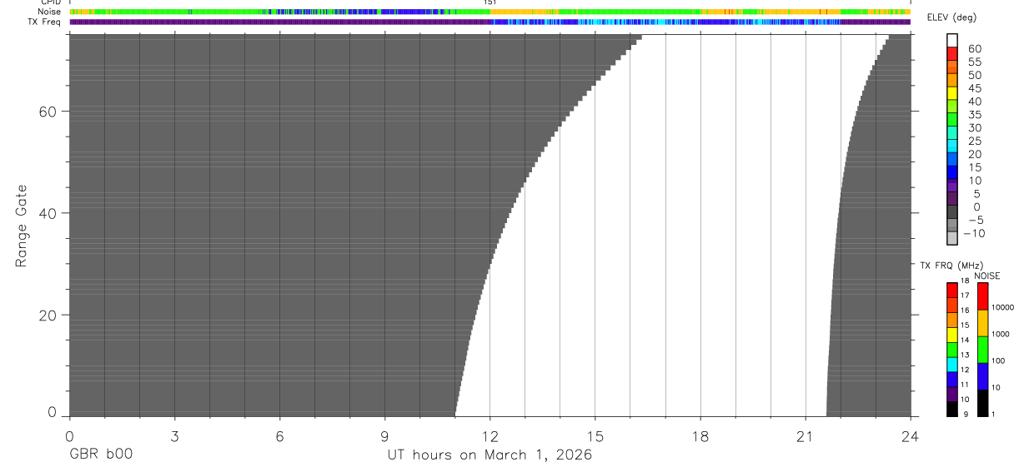Click the x-axis tick label '3'
Image resolution: width=1024 pixels, height=472 pixels.
click(174, 435)
